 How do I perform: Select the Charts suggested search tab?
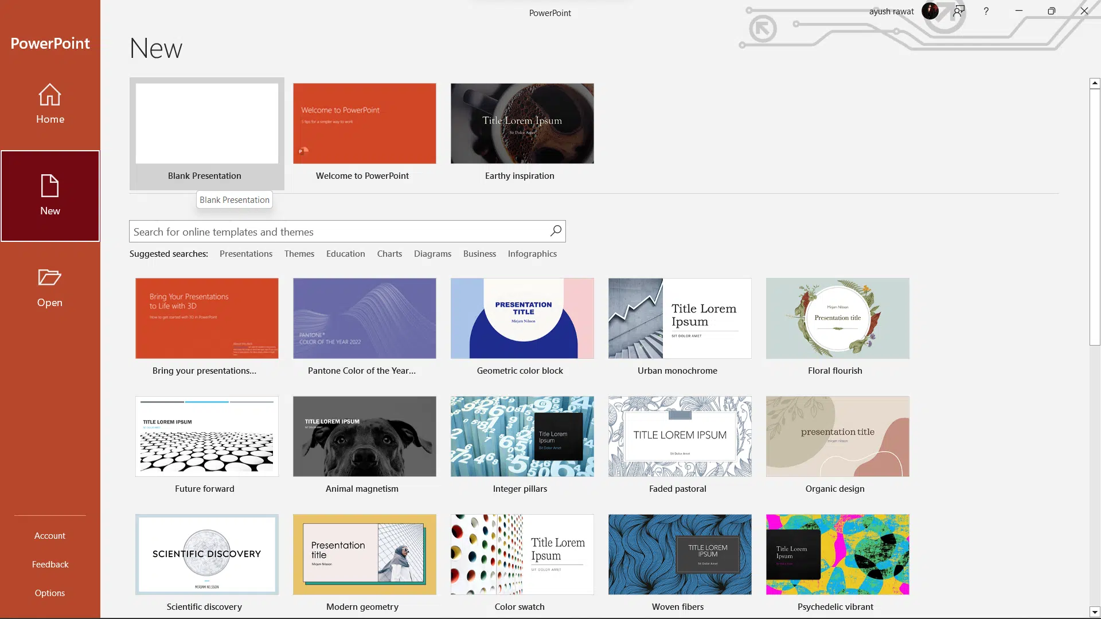[389, 253]
